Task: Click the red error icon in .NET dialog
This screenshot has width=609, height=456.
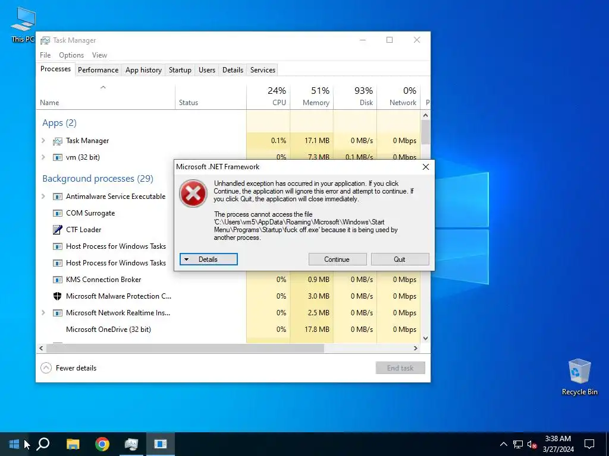Action: click(x=193, y=193)
